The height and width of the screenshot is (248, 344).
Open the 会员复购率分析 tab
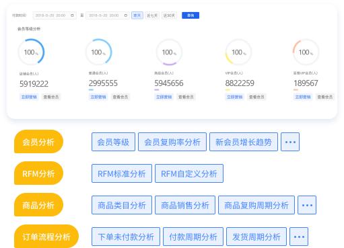point(172,142)
